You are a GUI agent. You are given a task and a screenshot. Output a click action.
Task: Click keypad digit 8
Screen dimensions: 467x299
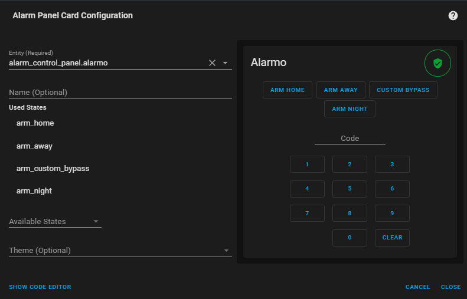(x=350, y=213)
